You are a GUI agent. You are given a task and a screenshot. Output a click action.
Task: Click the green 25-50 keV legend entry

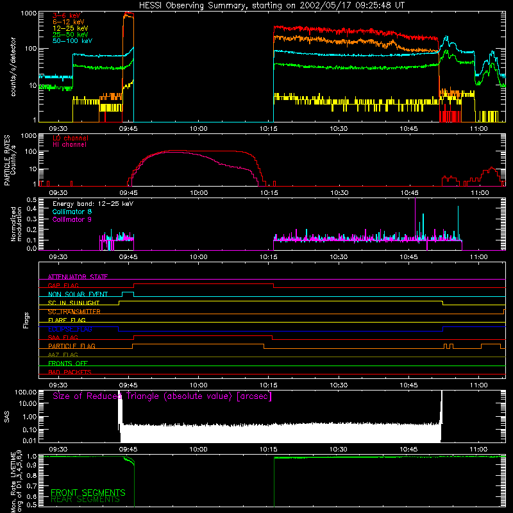[70, 35]
